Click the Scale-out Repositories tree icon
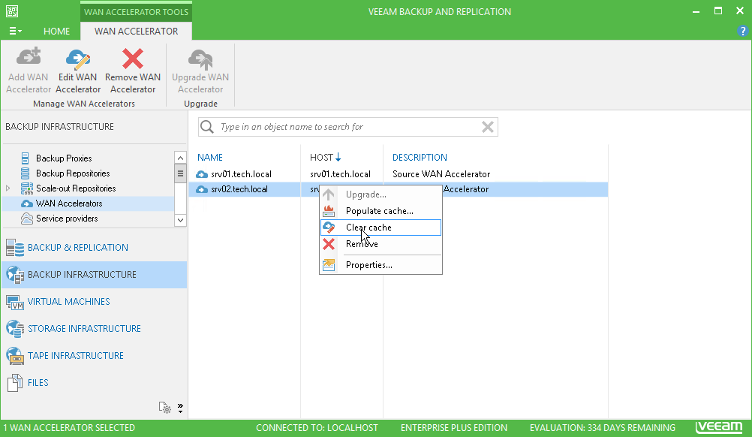752x437 pixels. pyautogui.click(x=27, y=188)
